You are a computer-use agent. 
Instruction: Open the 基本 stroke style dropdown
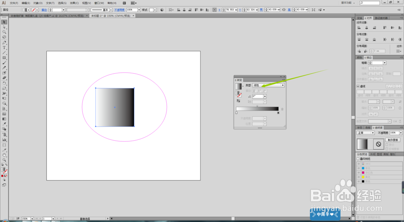pos(111,10)
